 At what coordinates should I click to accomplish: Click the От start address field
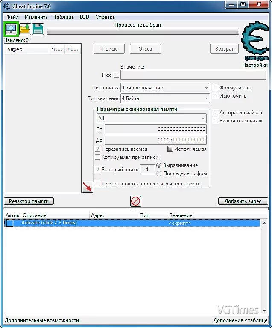coord(155,129)
